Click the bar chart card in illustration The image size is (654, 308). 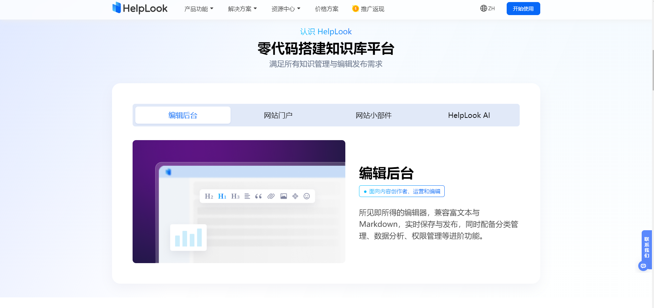[188, 237]
